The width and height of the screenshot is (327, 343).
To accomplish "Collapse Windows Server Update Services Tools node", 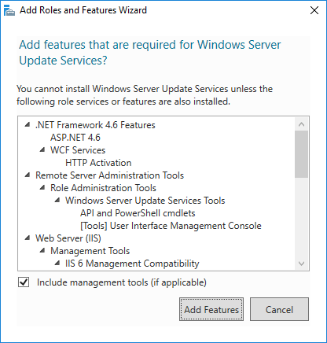I will (x=57, y=201).
